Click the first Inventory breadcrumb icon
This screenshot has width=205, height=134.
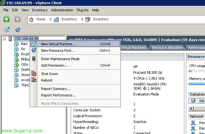point(56,20)
